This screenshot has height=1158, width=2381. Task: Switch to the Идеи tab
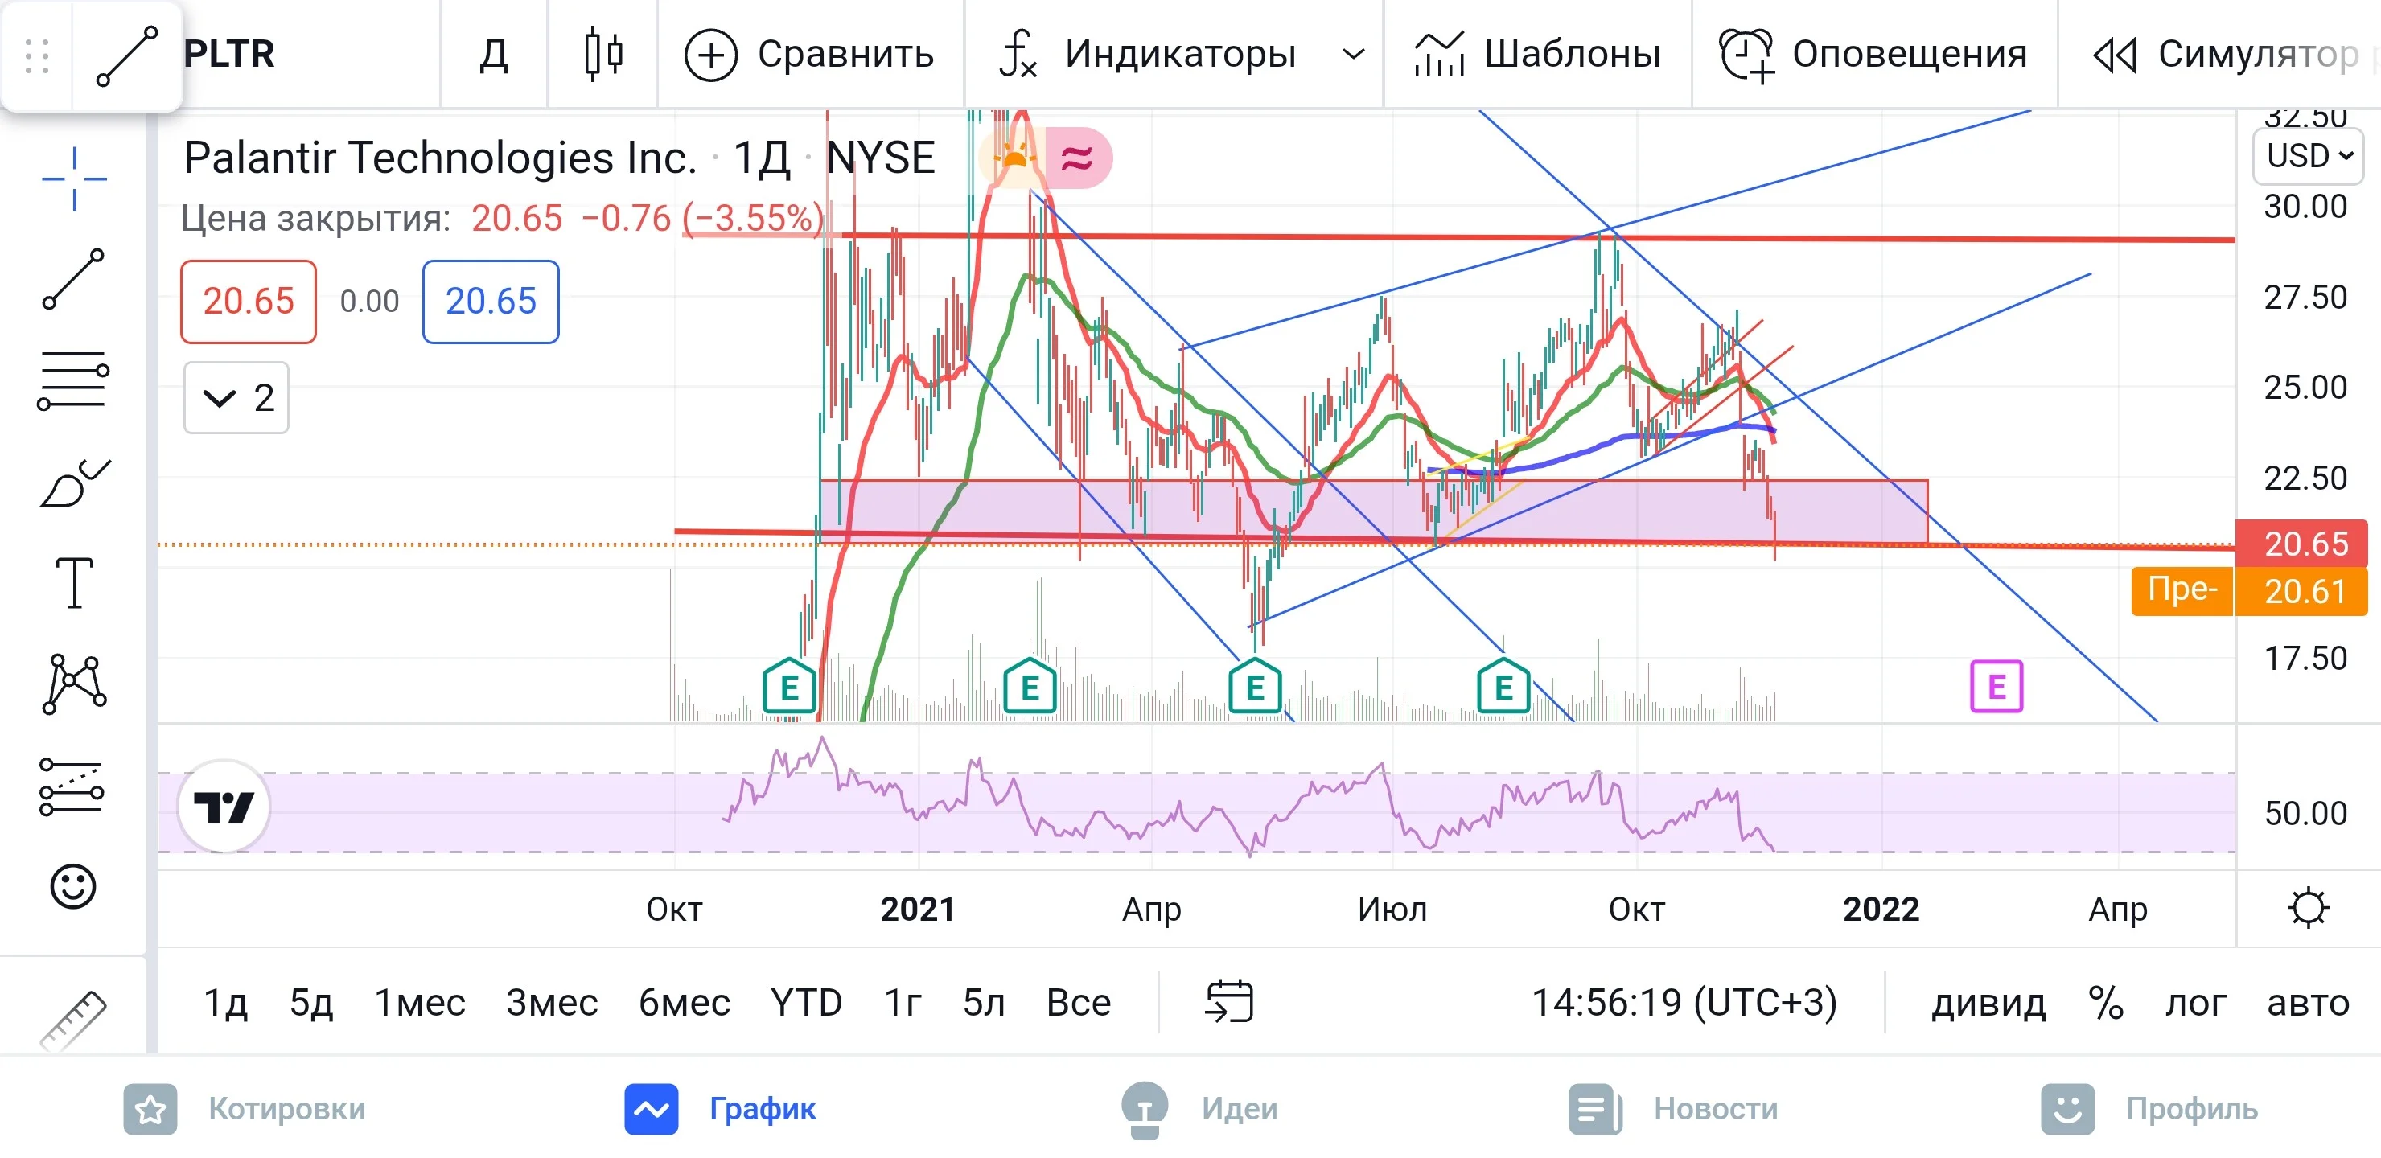[1199, 1108]
